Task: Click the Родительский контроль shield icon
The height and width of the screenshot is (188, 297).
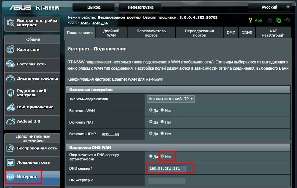Action: tap(10, 93)
